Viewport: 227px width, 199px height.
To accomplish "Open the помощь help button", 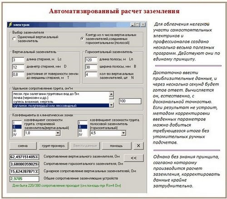I will pos(117,146).
